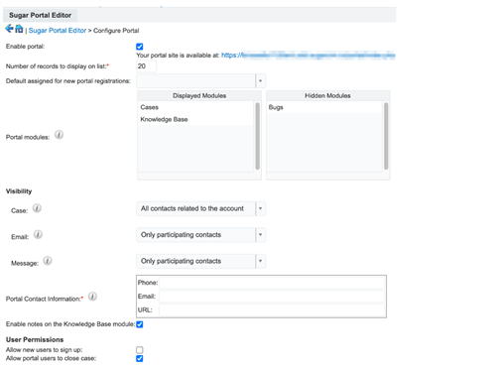Click the Displayed Modules column header
495x368 pixels.
[199, 95]
